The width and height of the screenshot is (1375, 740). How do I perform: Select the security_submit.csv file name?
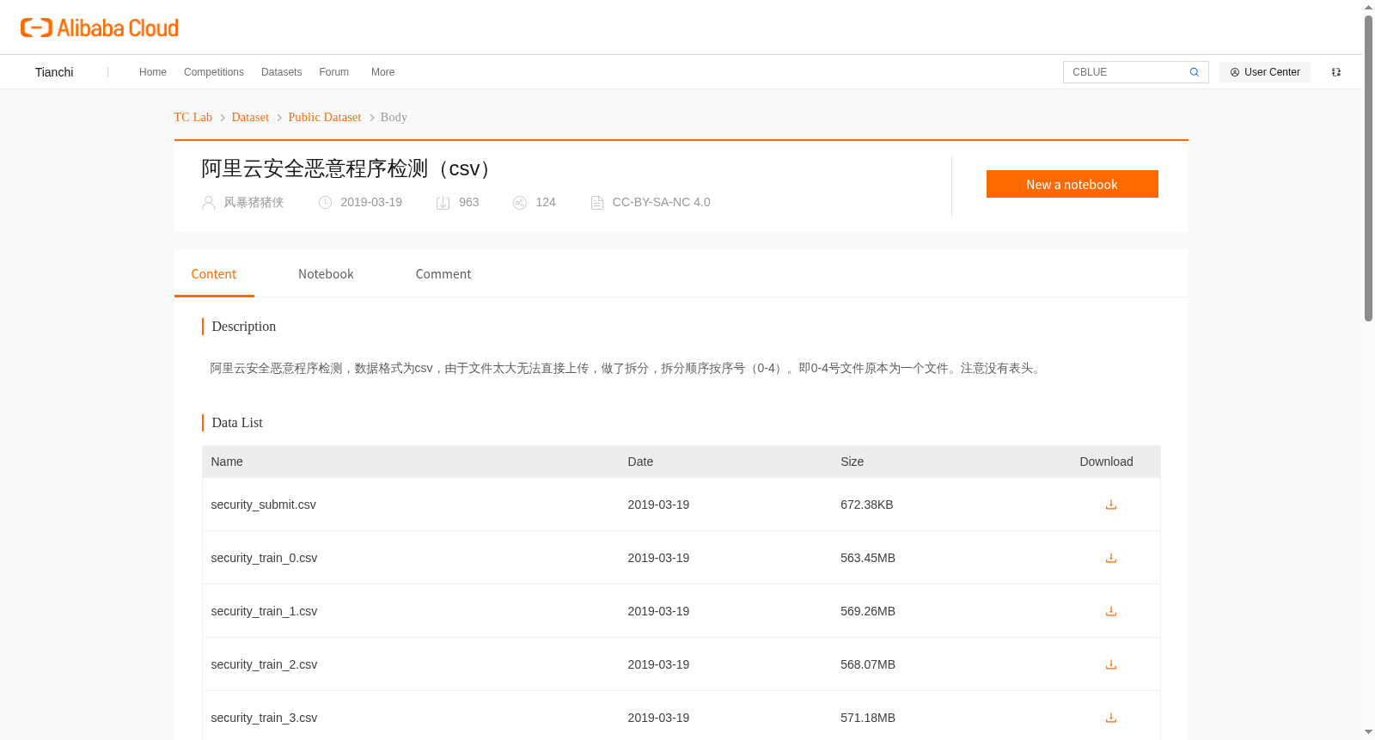click(x=264, y=505)
